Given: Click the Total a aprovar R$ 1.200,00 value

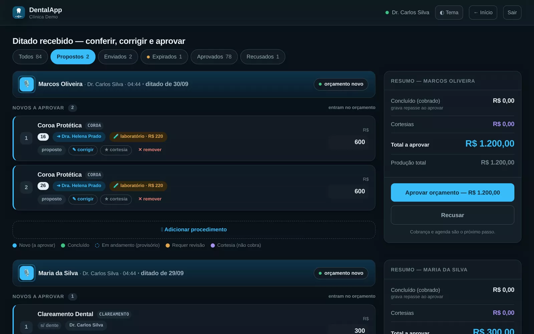Looking at the screenshot, I should coord(490,144).
